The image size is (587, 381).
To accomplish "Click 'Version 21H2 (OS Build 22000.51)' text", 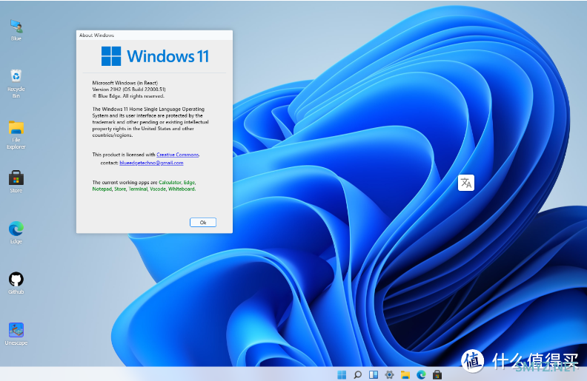I will [x=129, y=90].
